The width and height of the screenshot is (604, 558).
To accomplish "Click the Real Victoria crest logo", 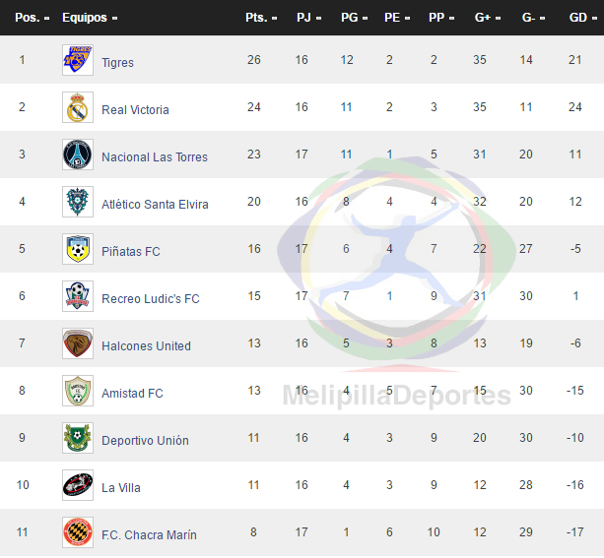I will point(78,107).
